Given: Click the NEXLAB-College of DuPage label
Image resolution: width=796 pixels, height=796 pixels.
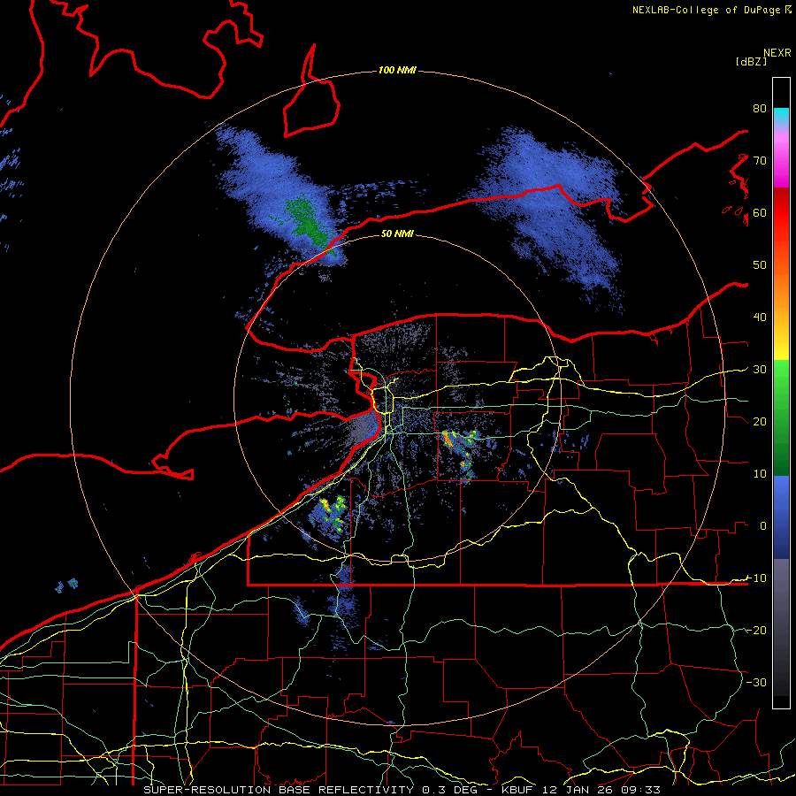Looking at the screenshot, I should (707, 10).
